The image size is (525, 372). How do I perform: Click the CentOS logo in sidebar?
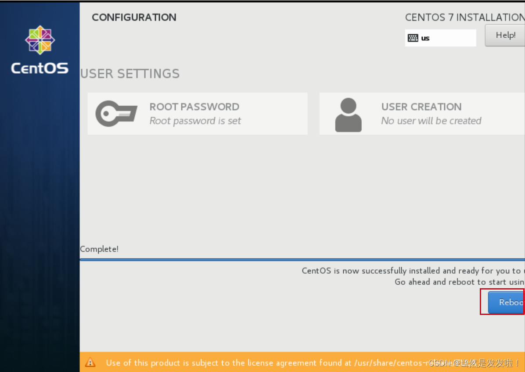[x=40, y=50]
